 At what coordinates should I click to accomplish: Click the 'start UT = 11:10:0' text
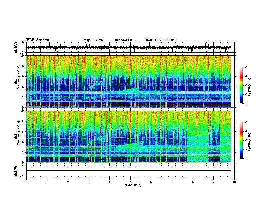[x=161, y=40]
